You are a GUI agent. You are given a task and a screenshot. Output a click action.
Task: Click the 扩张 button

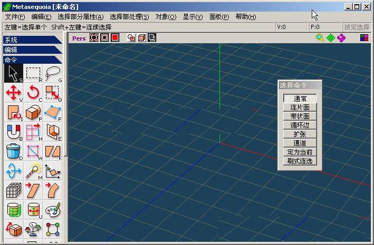[x=300, y=134]
